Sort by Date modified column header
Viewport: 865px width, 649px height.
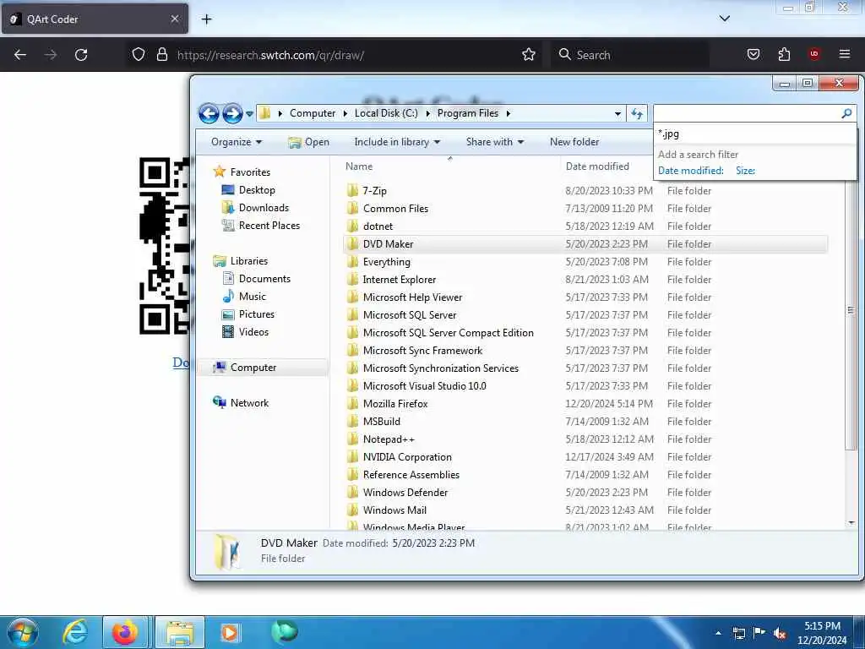click(597, 166)
